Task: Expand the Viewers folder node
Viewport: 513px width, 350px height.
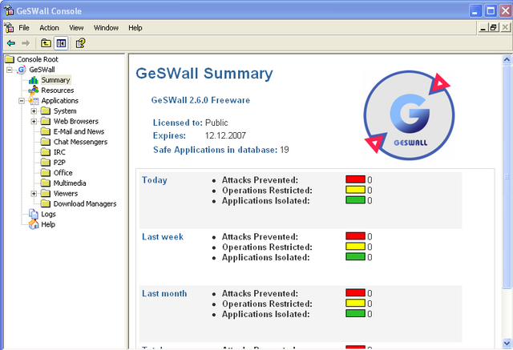Action: pyautogui.click(x=34, y=194)
